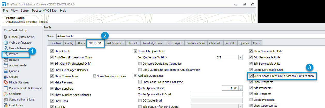Toggle the Show Suppliers checkbox
The width and height of the screenshot is (325, 108).
coord(52,89)
